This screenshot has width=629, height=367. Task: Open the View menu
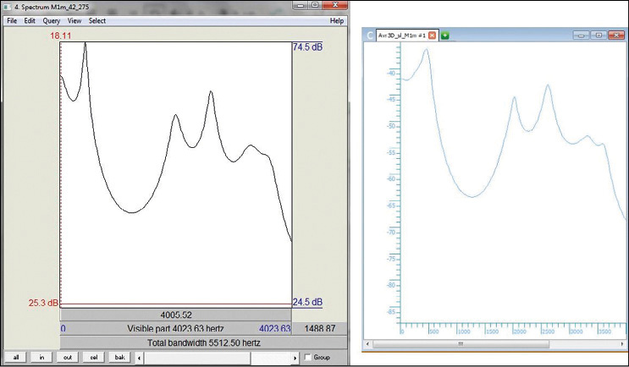[74, 20]
